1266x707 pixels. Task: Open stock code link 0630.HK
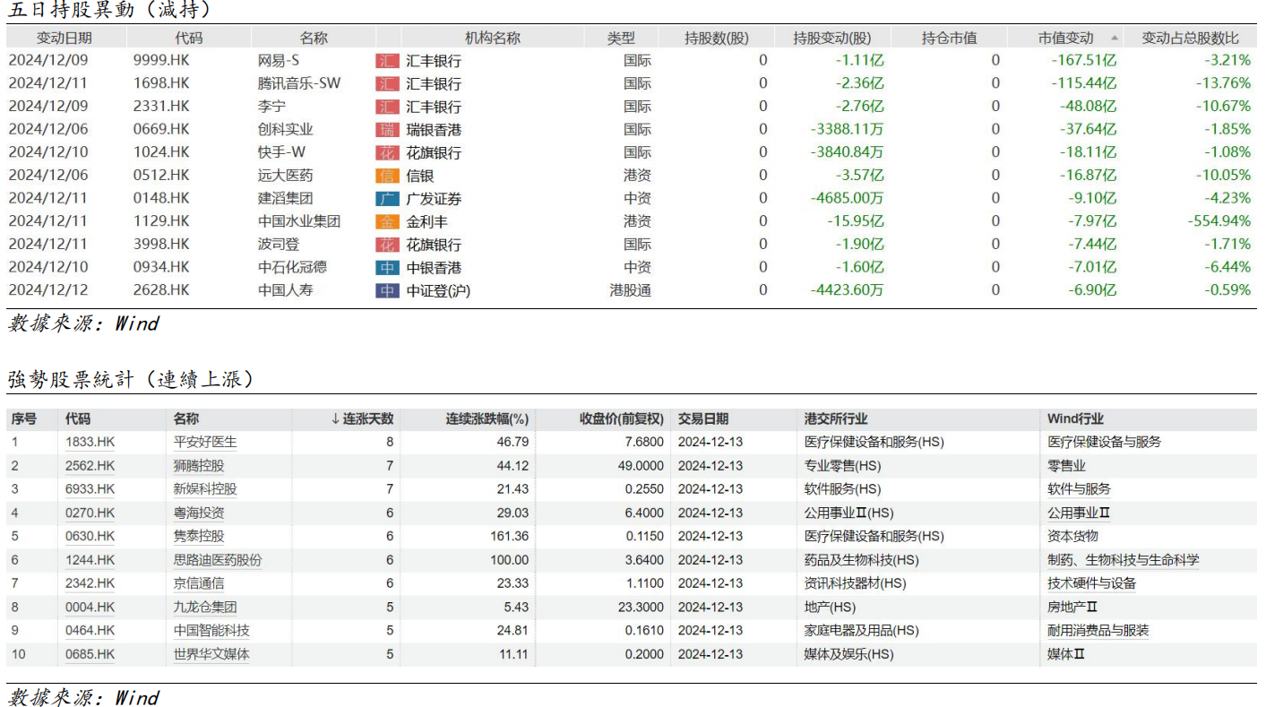coord(90,536)
